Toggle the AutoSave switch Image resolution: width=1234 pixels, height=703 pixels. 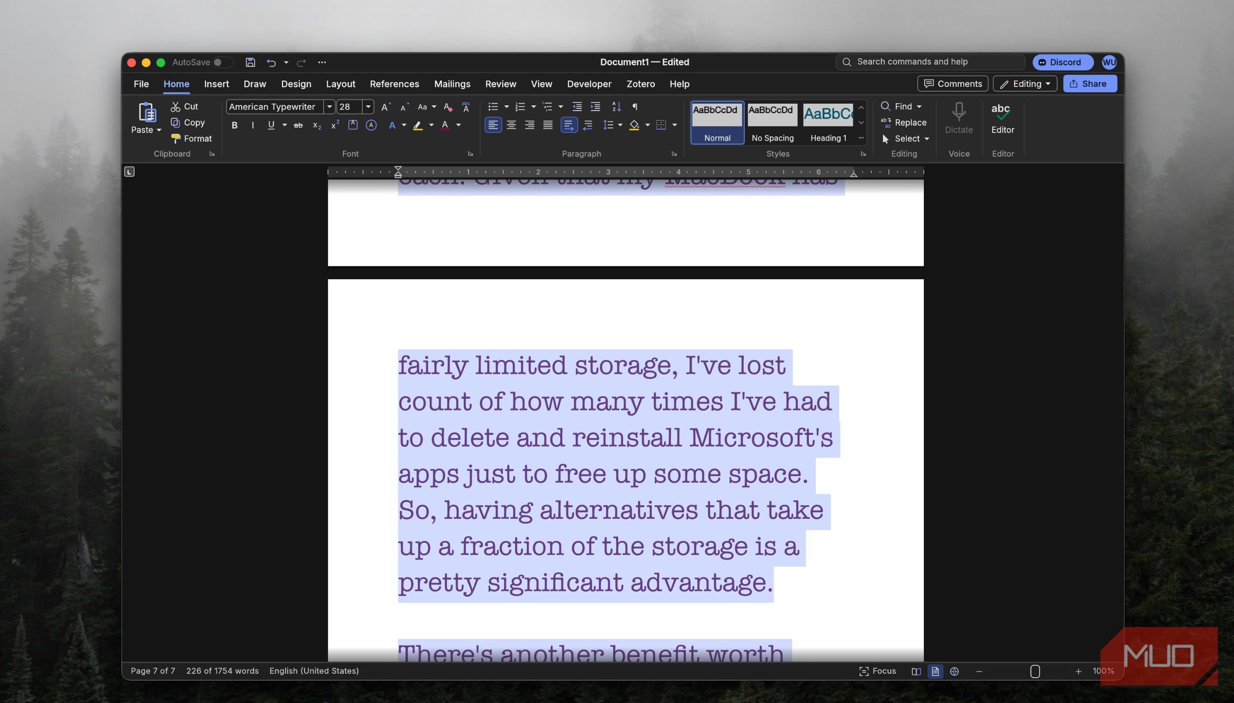coord(222,62)
